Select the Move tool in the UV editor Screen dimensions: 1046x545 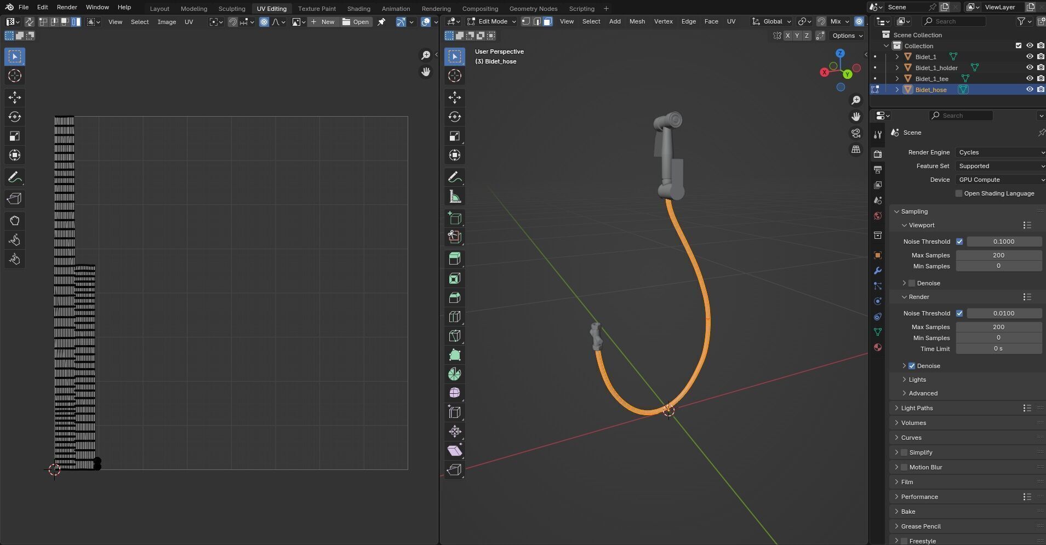coord(15,97)
